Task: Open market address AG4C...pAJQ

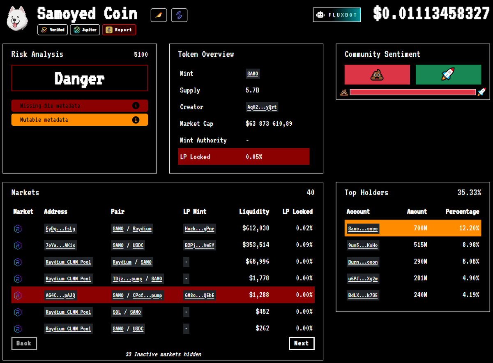Action: tap(60, 295)
